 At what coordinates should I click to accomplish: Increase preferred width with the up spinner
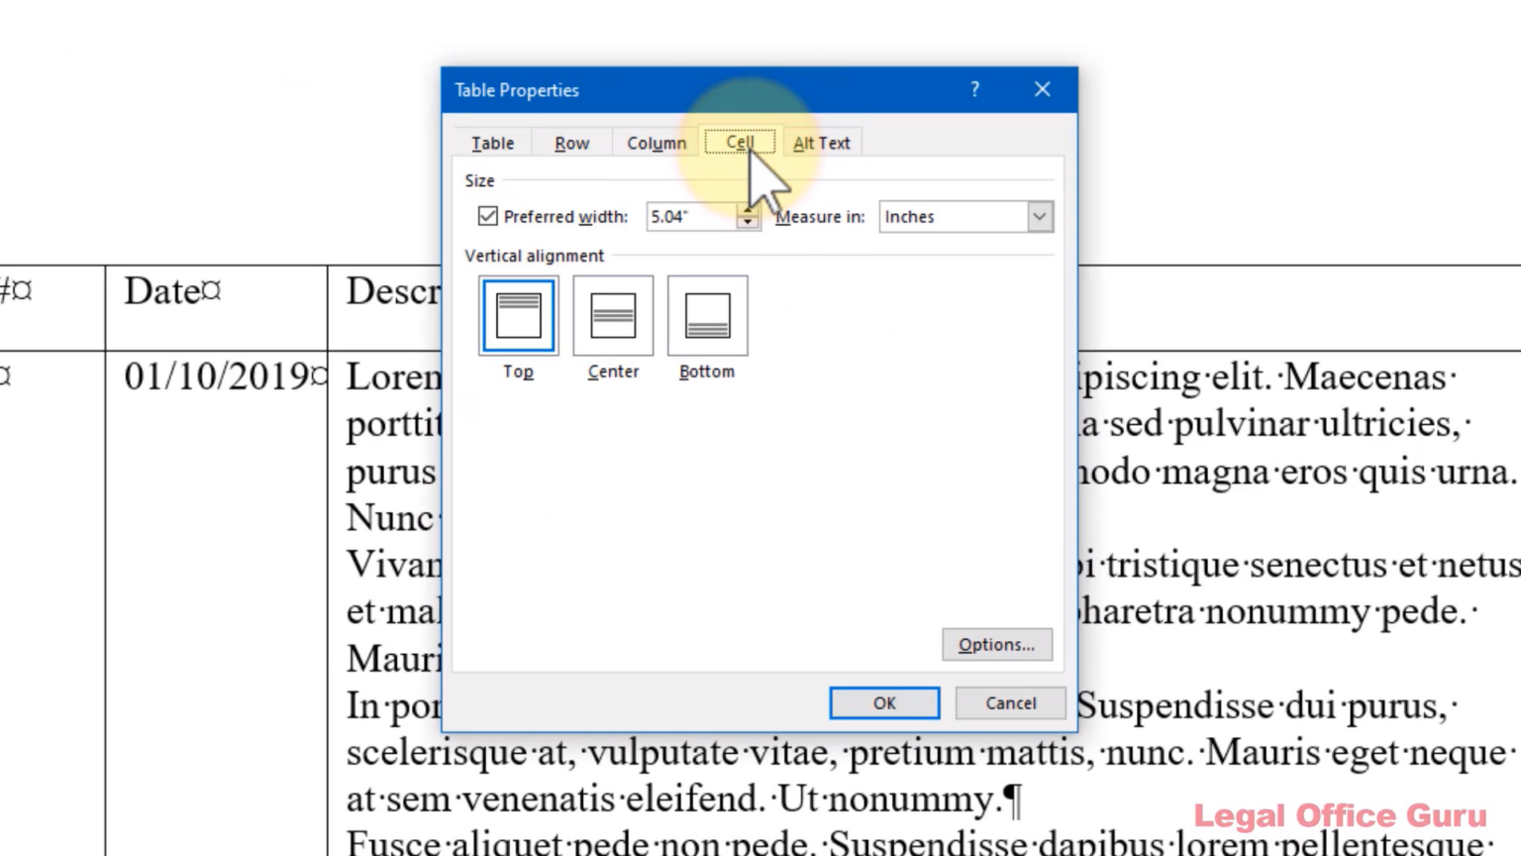pyautogui.click(x=748, y=211)
